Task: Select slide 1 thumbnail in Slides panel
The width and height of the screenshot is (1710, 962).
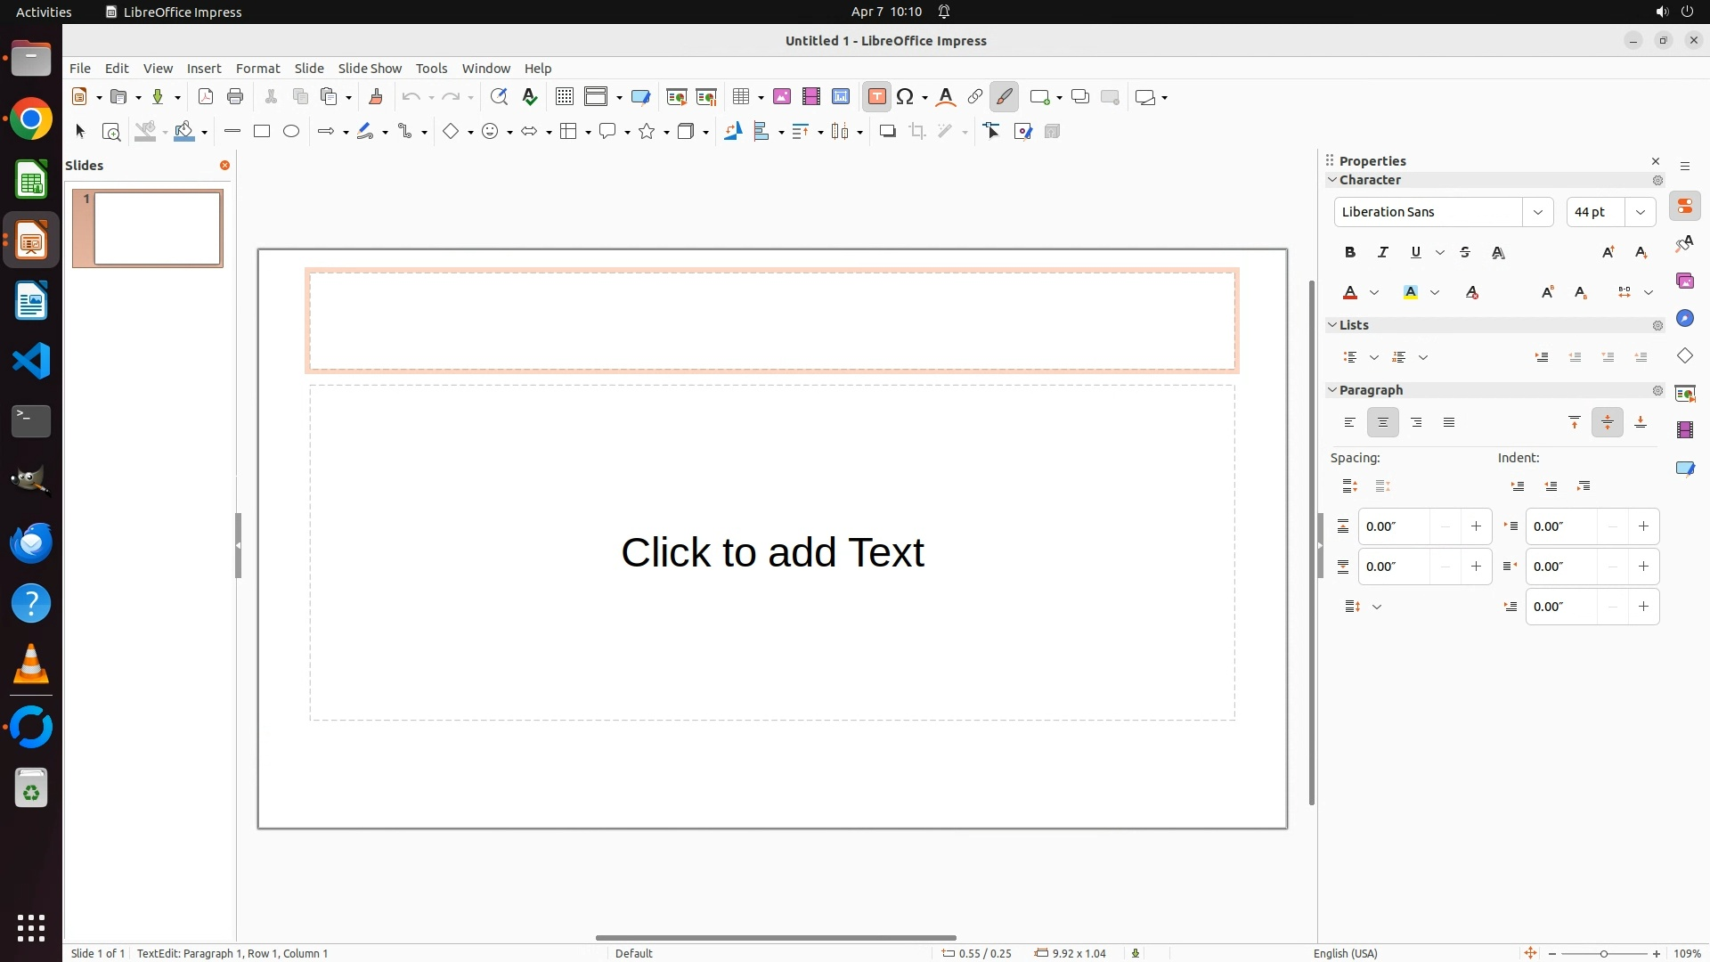Action: (x=157, y=229)
